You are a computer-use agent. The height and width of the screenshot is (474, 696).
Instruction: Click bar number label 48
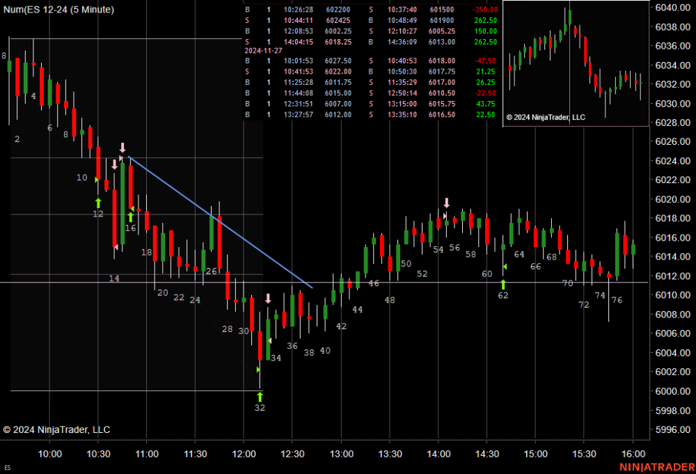coord(390,300)
